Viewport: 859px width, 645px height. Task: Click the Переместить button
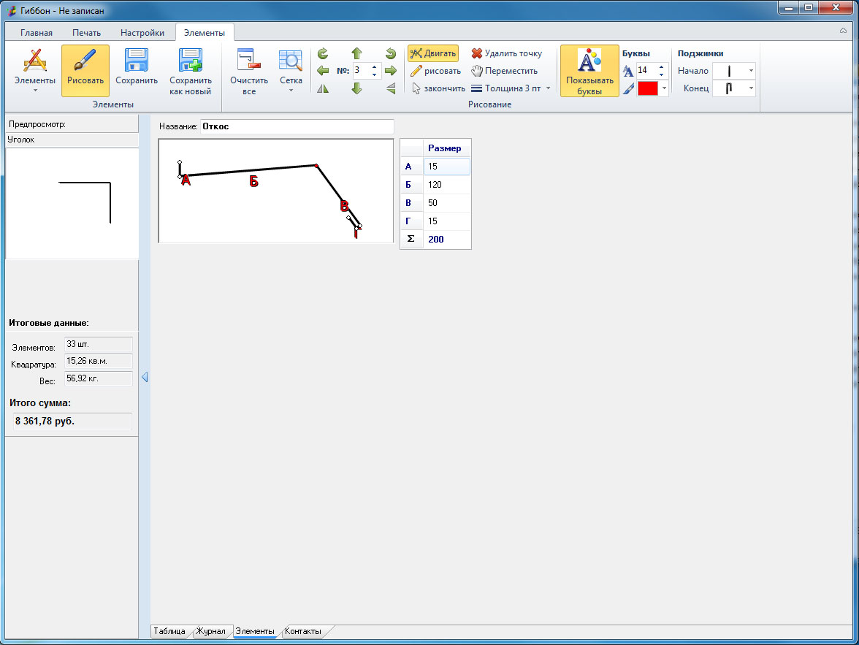point(505,71)
